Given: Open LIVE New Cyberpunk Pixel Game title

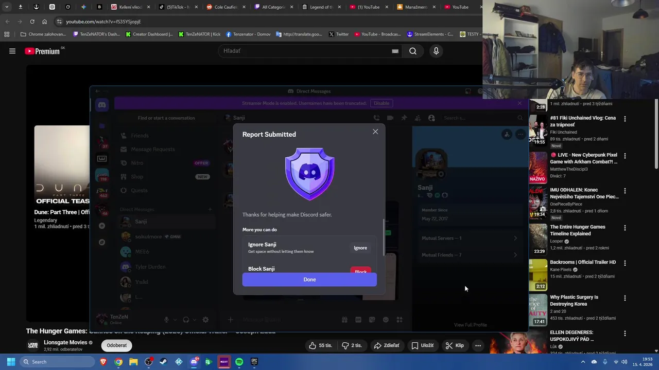Looking at the screenshot, I should (x=583, y=158).
